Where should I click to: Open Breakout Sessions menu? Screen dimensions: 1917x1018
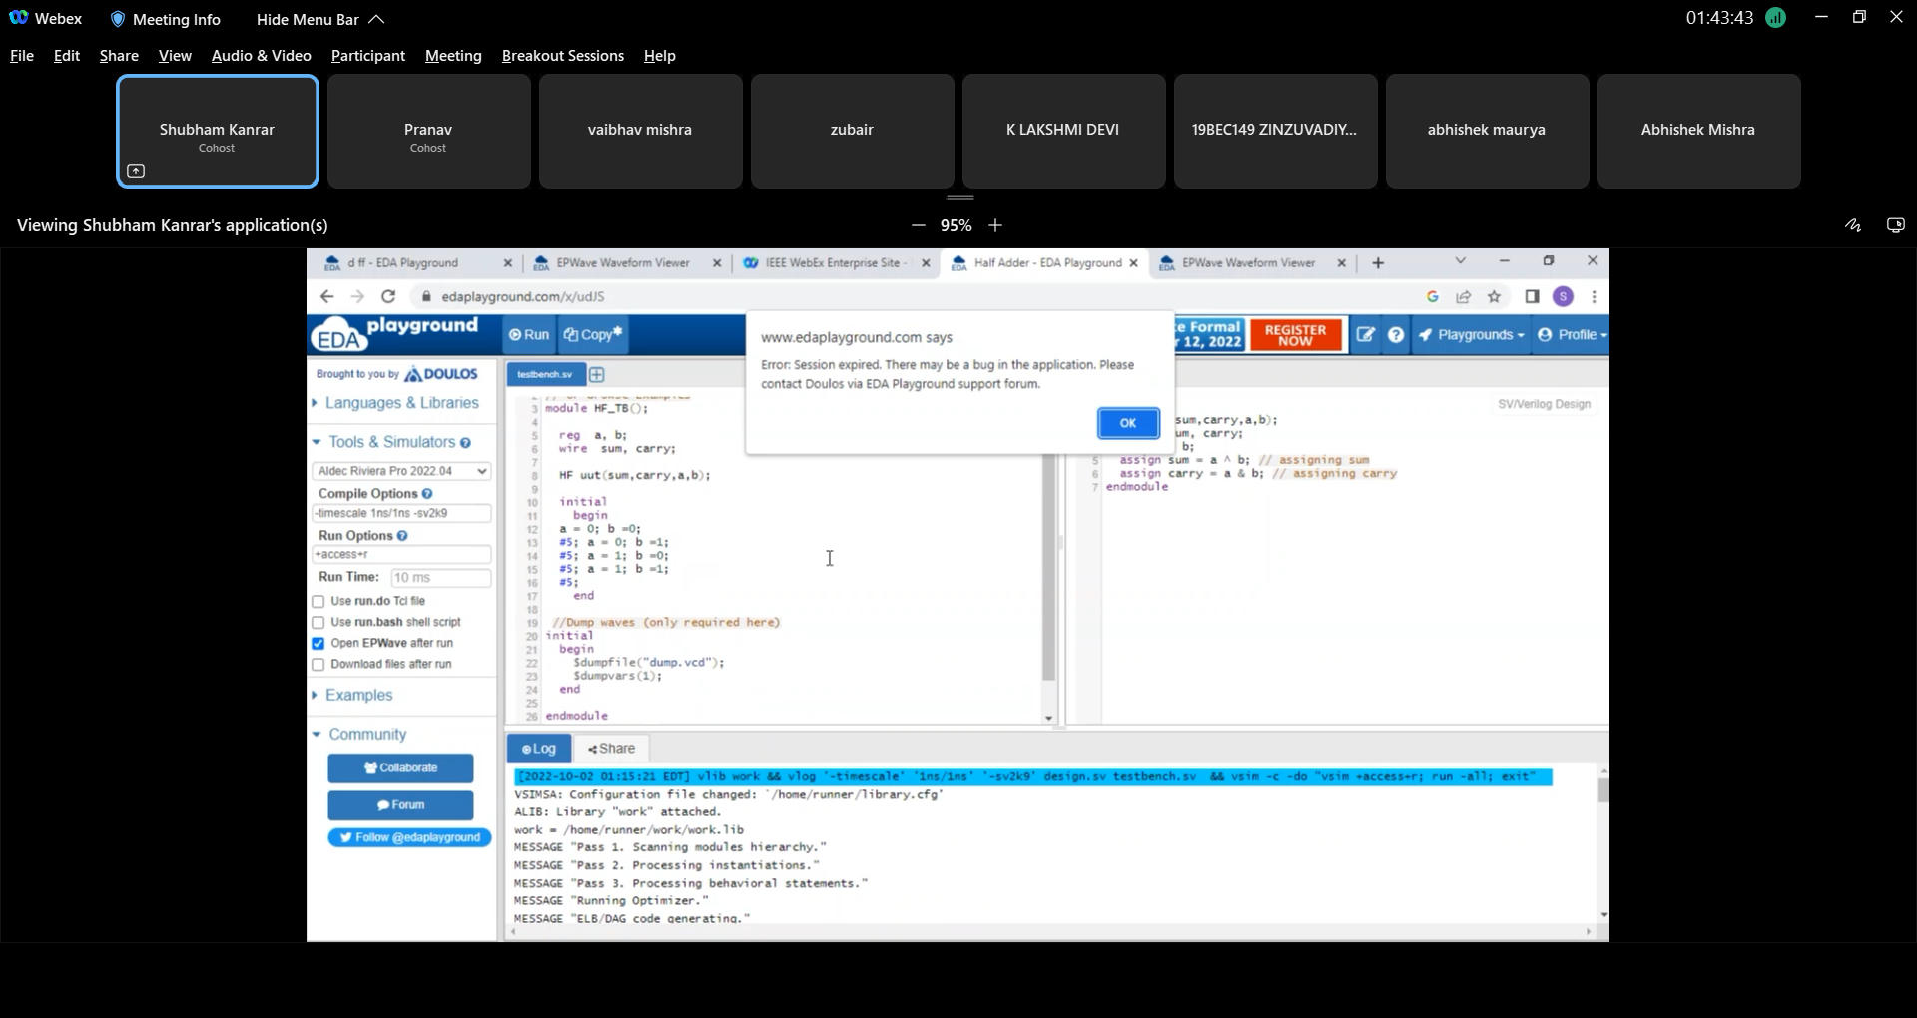[x=563, y=56]
